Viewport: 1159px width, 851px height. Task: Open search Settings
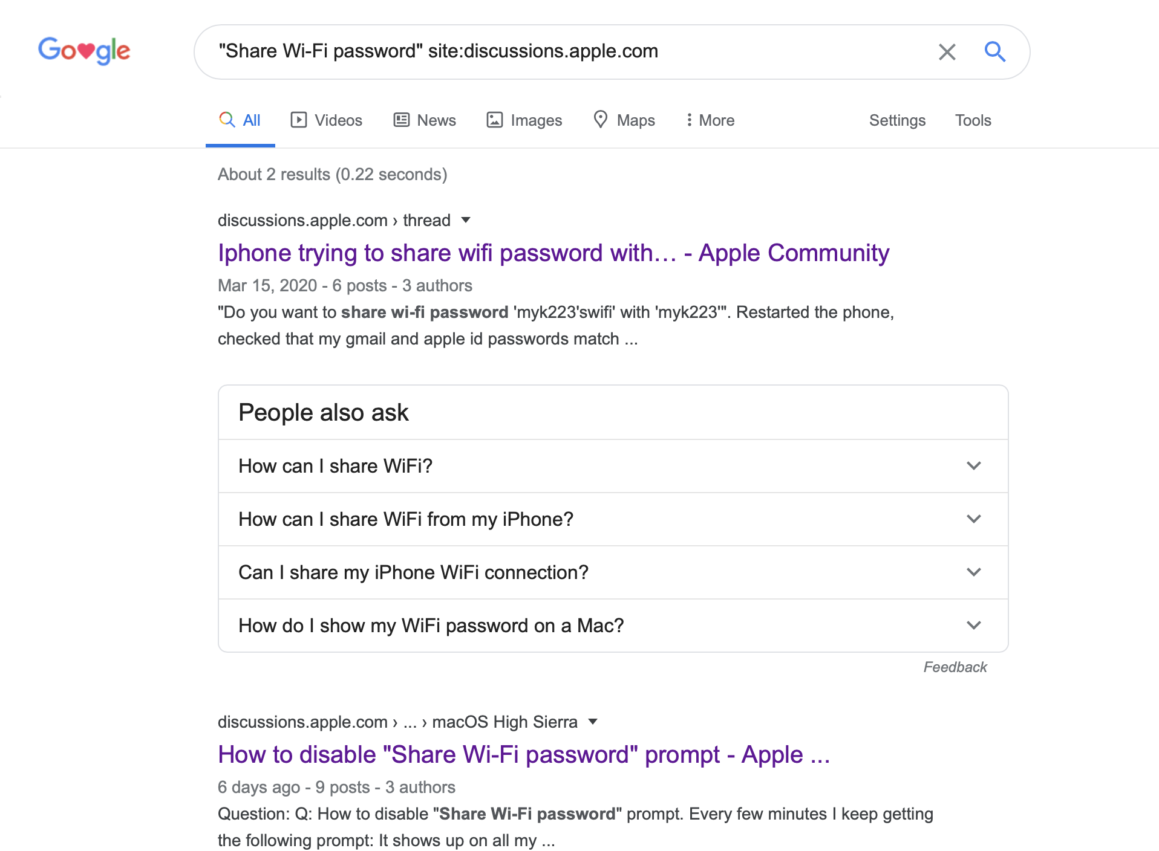(x=897, y=120)
